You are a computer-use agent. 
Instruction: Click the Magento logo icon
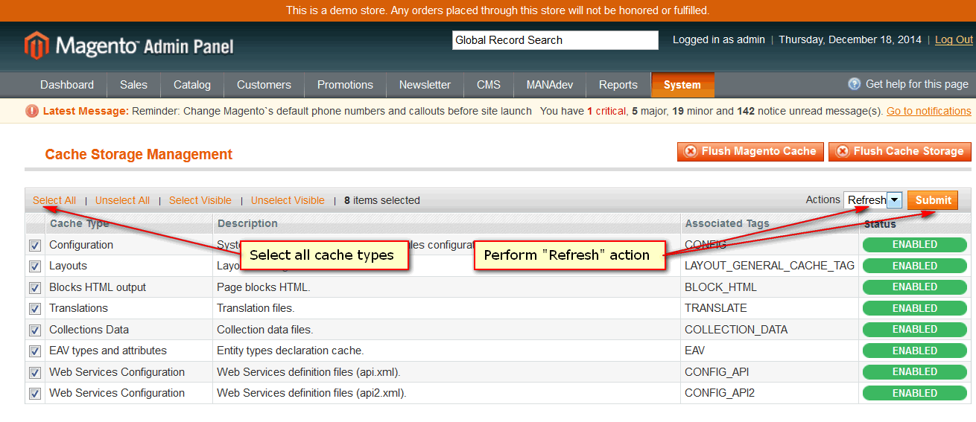[37, 45]
